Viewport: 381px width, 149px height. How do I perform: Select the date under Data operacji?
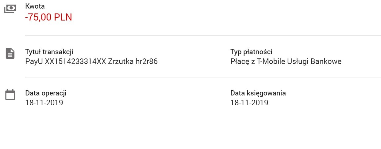44,103
